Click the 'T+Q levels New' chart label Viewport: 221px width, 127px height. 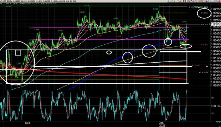click(198, 7)
